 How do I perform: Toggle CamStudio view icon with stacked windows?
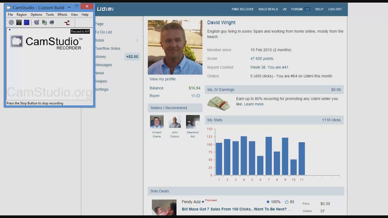pos(37,22)
